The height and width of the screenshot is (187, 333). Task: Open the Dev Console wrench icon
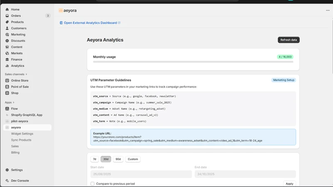click(7, 181)
